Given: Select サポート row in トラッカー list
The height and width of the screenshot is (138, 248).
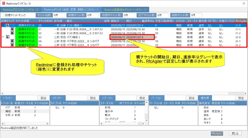Looking at the screenshot, I should click(25, 115).
